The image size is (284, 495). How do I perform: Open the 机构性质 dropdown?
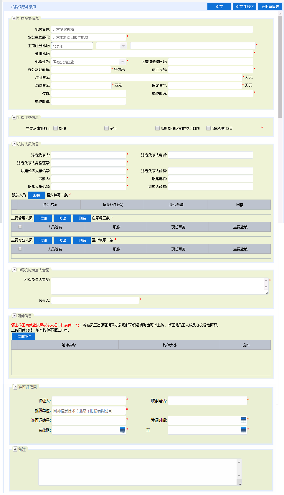click(x=122, y=62)
